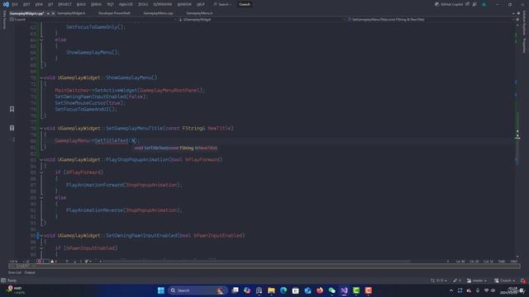The width and height of the screenshot is (529, 297).
Task: Collapse the if (bPlayForward) block
Action: point(41,172)
